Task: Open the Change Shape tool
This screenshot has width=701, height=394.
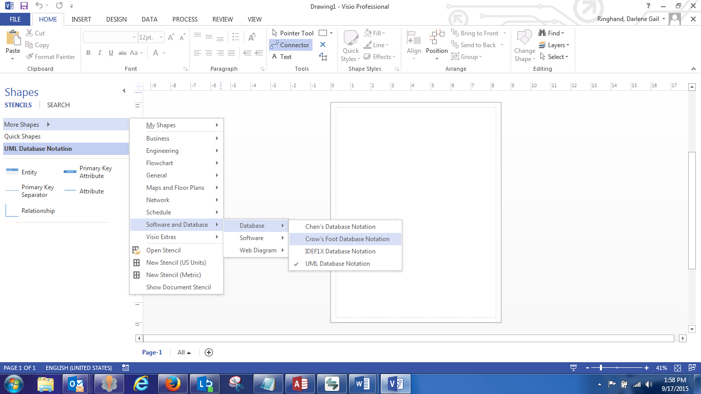Action: 524,45
